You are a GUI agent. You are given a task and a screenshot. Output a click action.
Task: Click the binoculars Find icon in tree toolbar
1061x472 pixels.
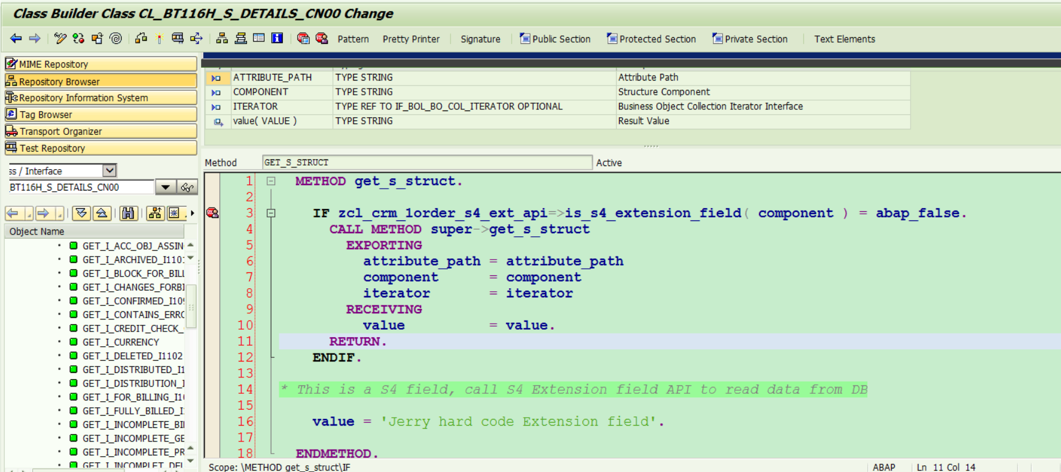click(x=128, y=213)
